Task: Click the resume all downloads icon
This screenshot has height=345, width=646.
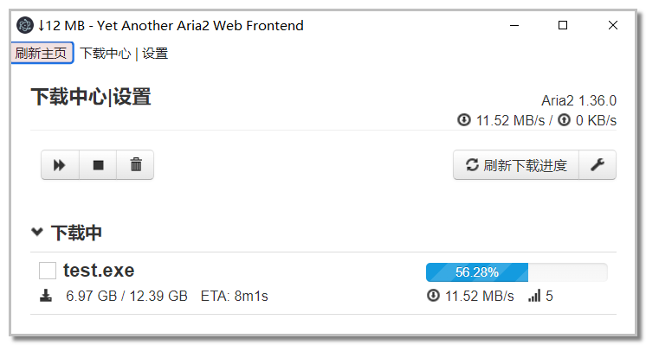Action: [60, 165]
